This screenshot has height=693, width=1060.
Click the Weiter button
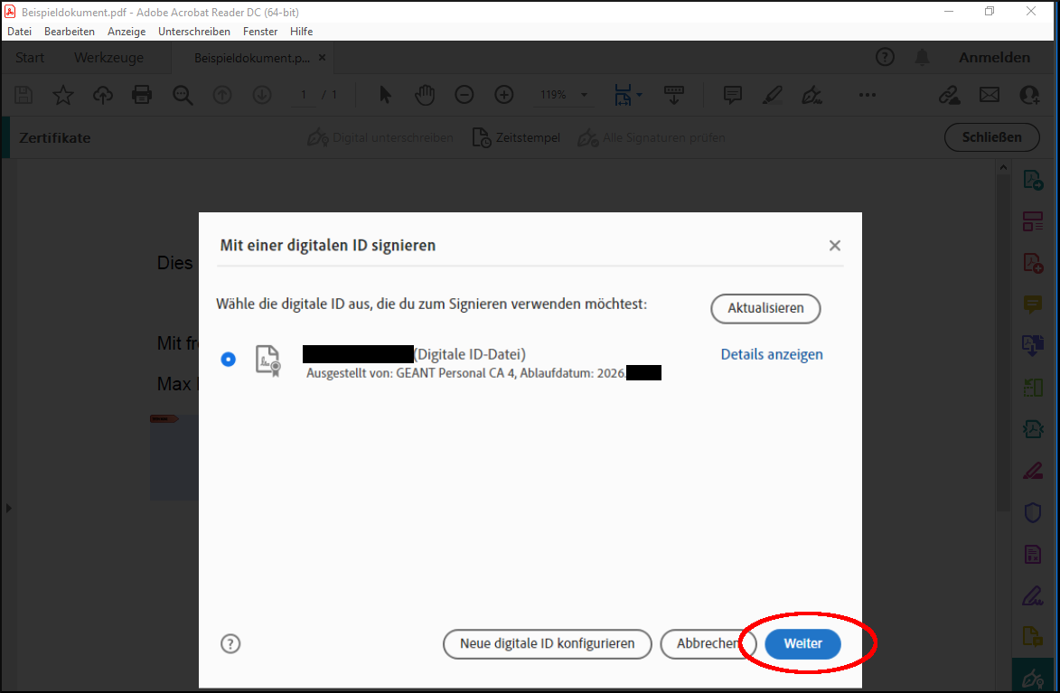[803, 643]
